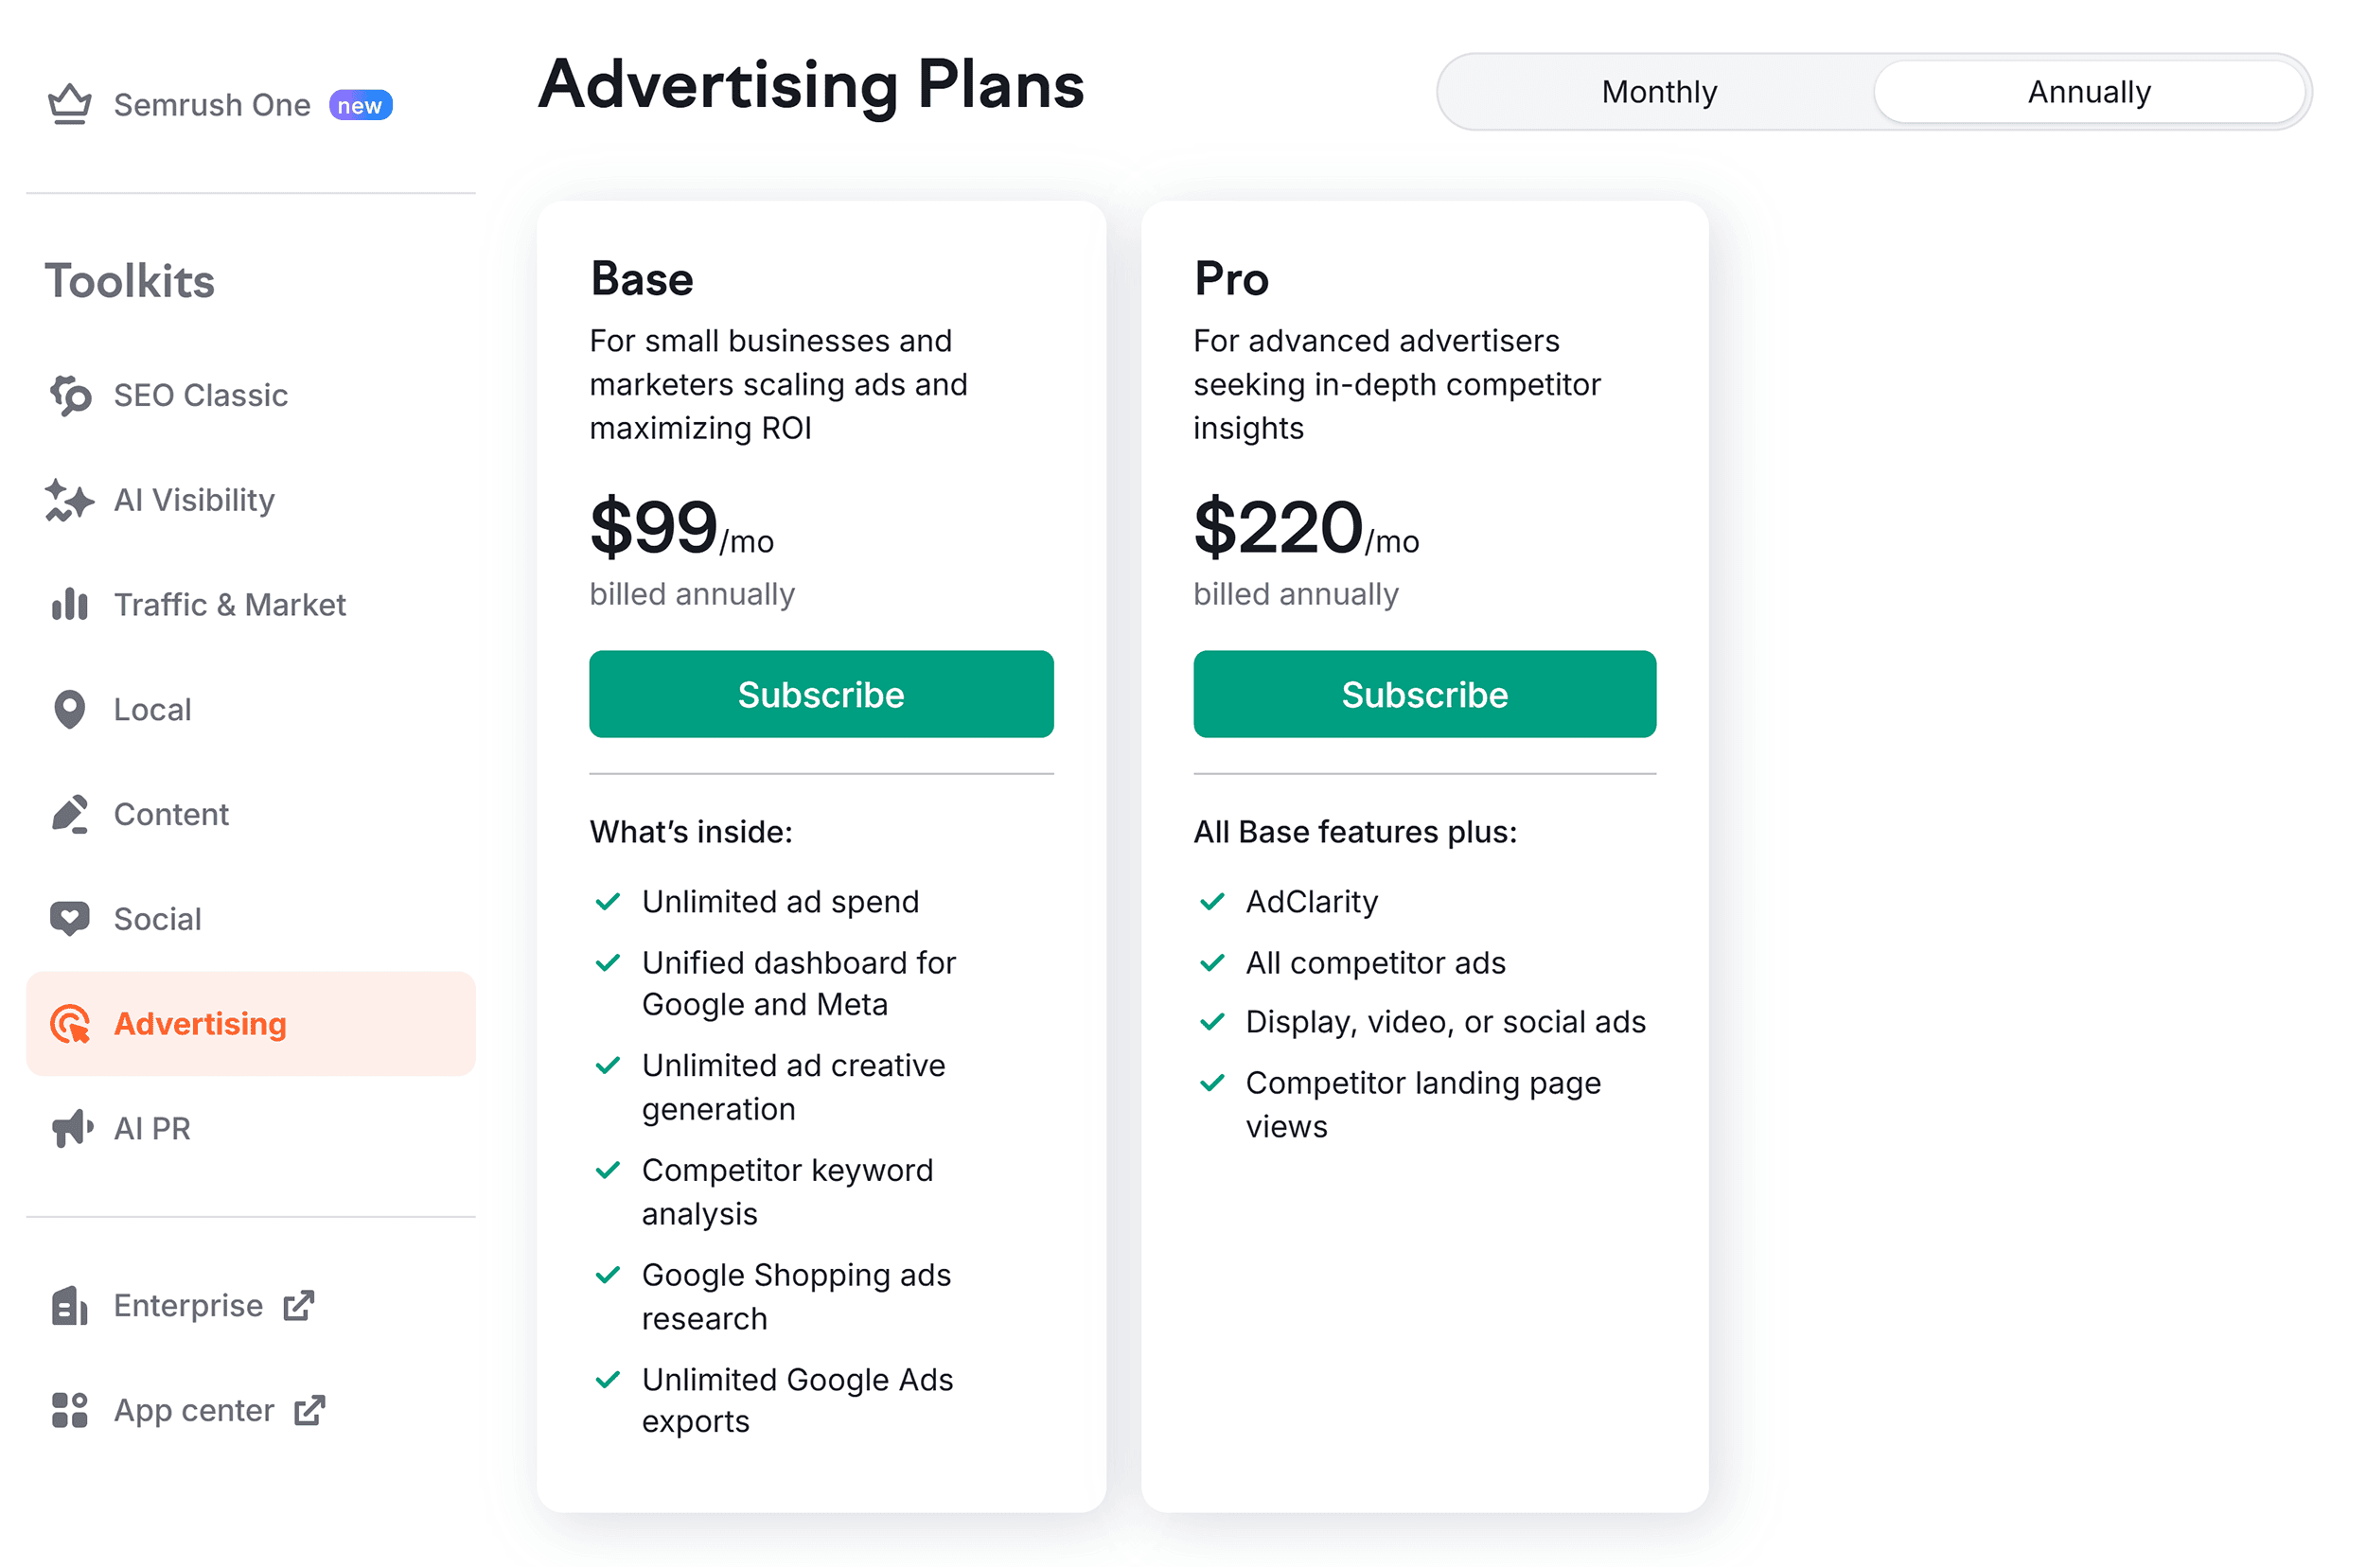
Task: Select the Annually billing option
Action: click(2089, 91)
